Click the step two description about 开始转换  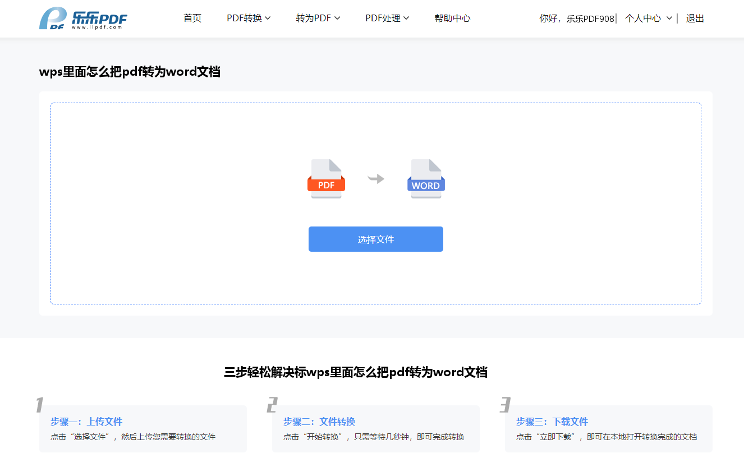(374, 437)
